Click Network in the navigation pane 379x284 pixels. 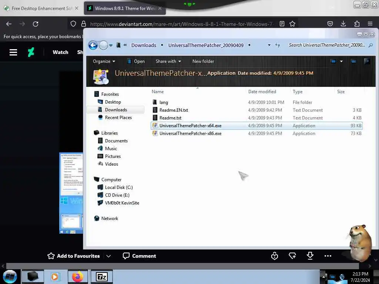110,218
